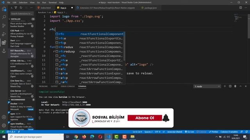Click the filter extensions icon
The height and width of the screenshot is (140, 250).
click(x=16, y=8)
